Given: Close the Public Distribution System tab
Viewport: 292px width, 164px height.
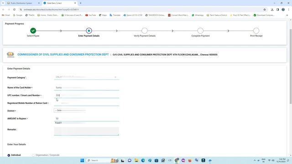Looking at the screenshot, I should pos(39,3).
